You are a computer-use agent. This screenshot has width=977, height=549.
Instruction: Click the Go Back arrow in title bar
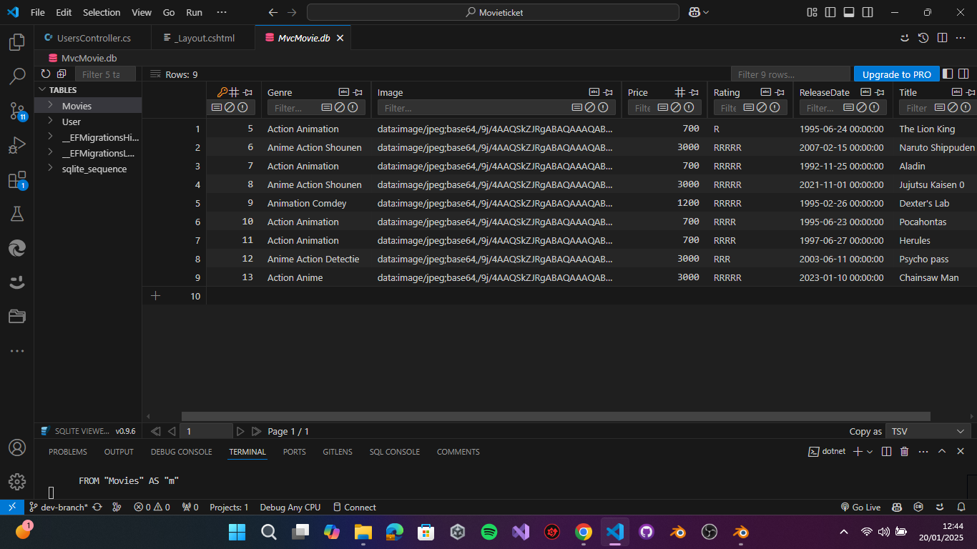pyautogui.click(x=273, y=12)
